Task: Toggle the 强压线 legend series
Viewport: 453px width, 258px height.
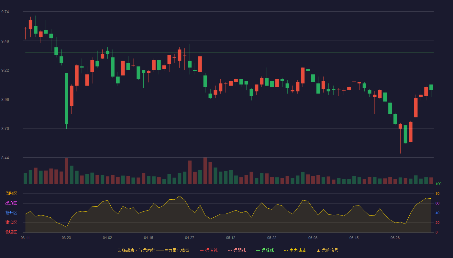Action: [x=209, y=250]
